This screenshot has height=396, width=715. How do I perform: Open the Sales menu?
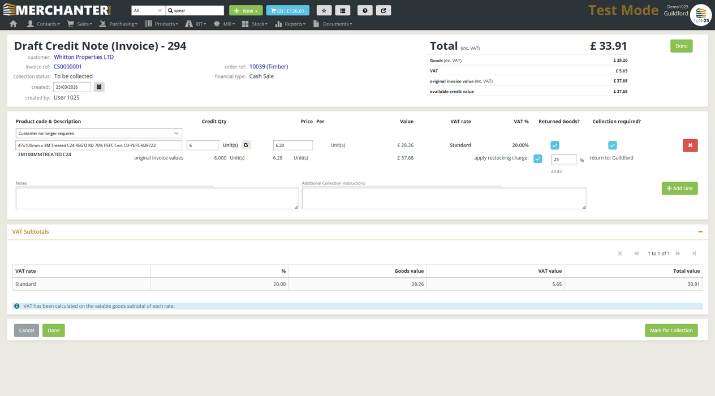[x=80, y=24]
